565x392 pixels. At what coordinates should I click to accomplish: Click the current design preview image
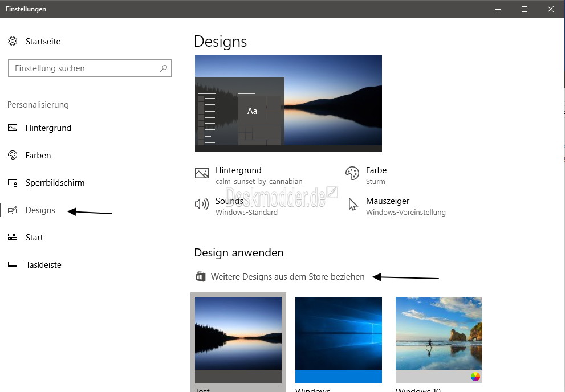(x=288, y=103)
